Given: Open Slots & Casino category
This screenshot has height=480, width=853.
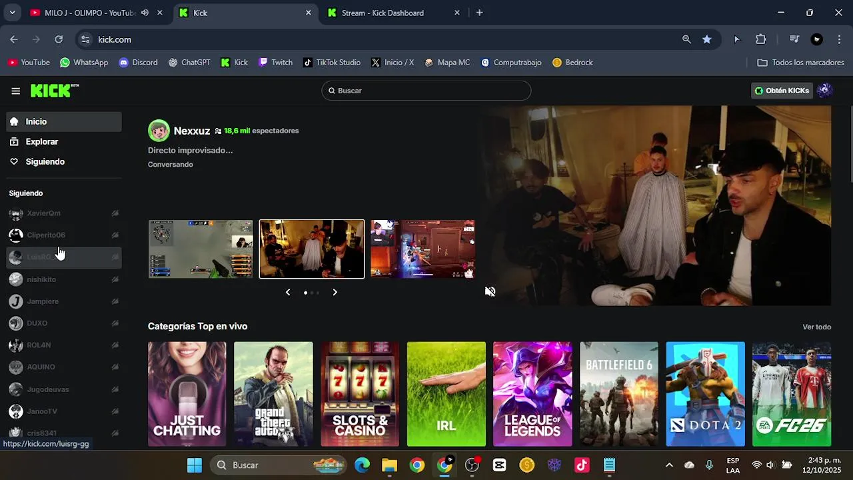Looking at the screenshot, I should 360,394.
